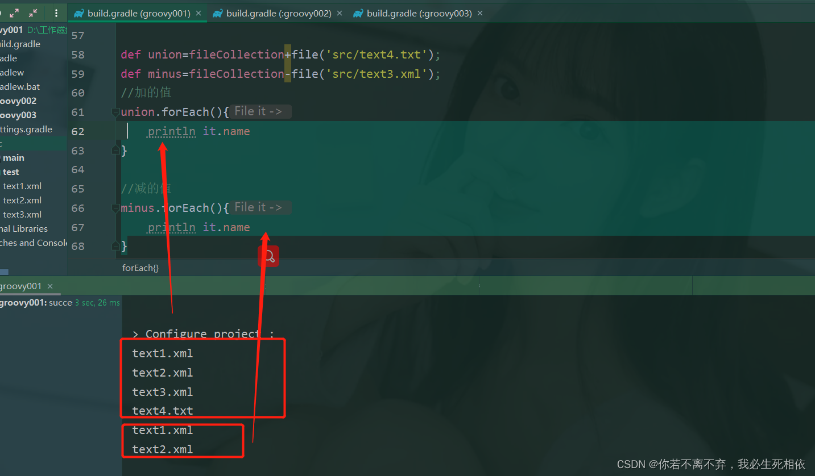Viewport: 815px width, 476px height.
Task: Select Scratches and Consoles in the tree
Action: point(34,243)
